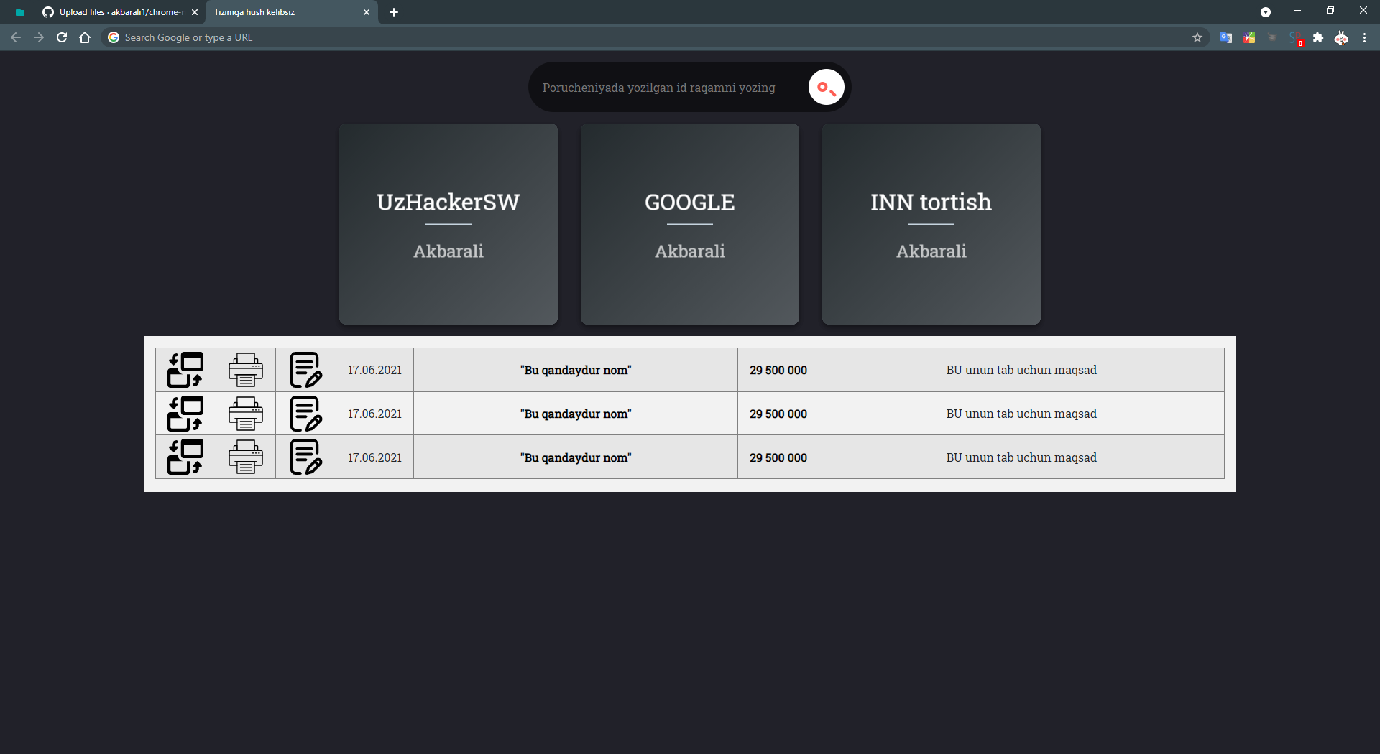Click the round dropdown icon in the title bar

click(x=1266, y=12)
